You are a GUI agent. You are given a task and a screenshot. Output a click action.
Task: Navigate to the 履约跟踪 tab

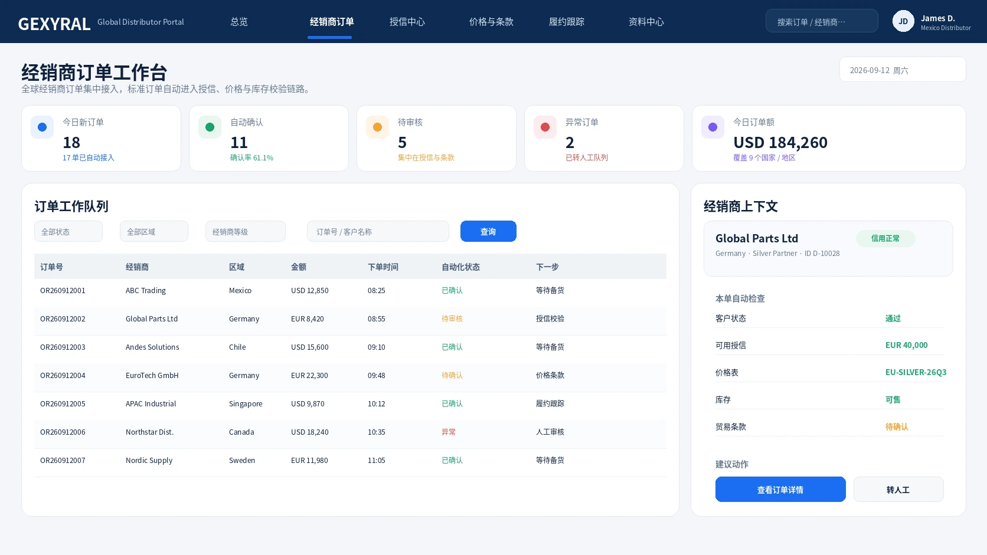[567, 22]
